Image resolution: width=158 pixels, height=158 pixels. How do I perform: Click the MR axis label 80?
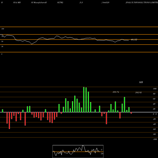[x=154, y=94]
